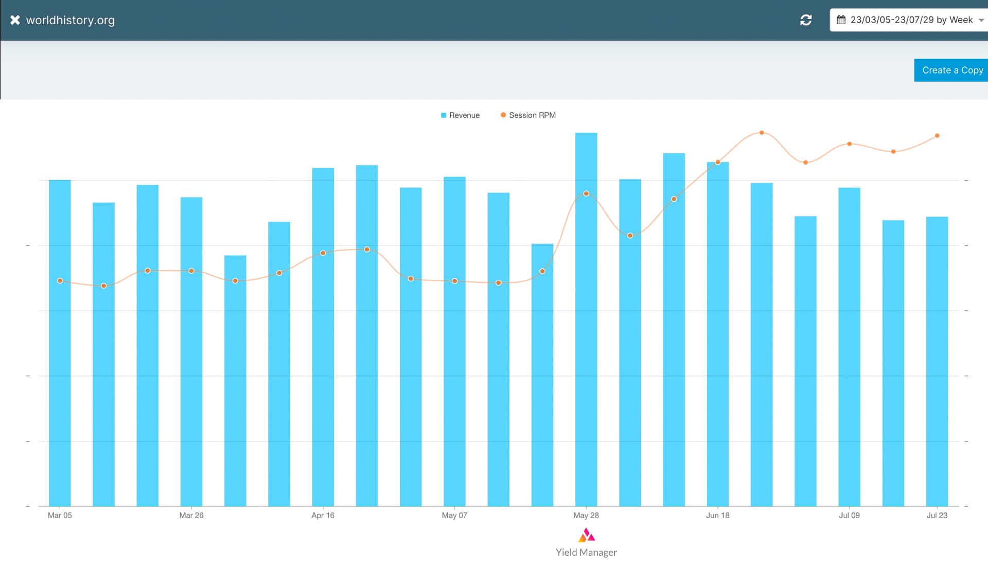Viewport: 988px width, 568px height.
Task: Click the Apr 16 axis label
Action: [323, 516]
